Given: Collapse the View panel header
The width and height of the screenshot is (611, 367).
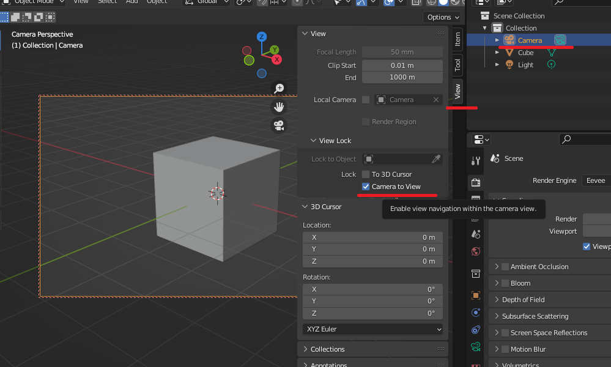Looking at the screenshot, I should (x=305, y=34).
